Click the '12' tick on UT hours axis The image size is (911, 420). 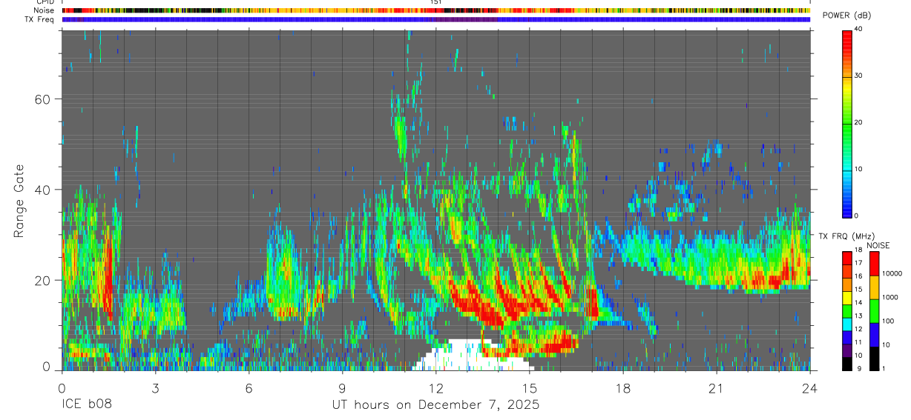pos(435,387)
